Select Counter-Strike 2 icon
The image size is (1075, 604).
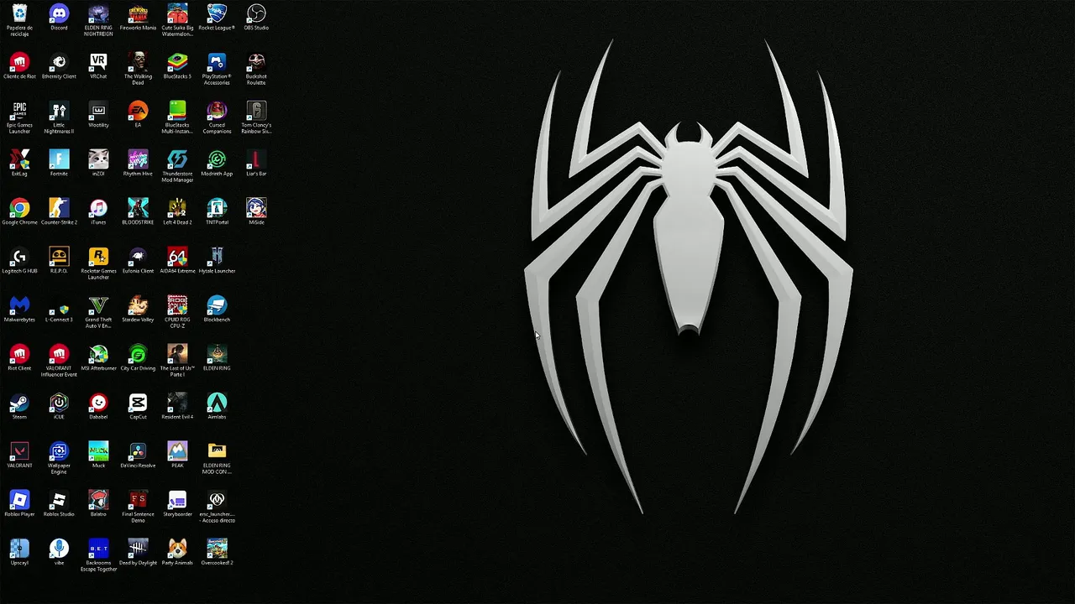pos(59,209)
